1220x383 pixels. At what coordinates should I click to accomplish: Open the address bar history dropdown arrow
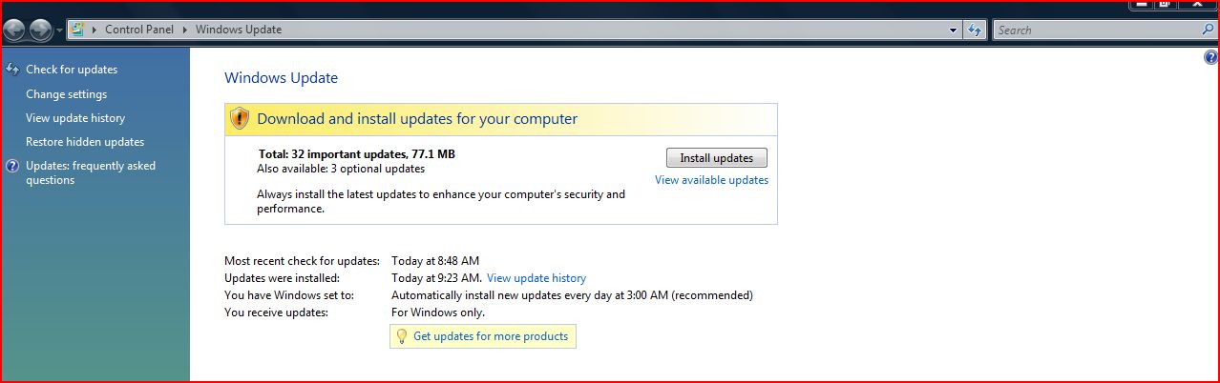pyautogui.click(x=954, y=30)
